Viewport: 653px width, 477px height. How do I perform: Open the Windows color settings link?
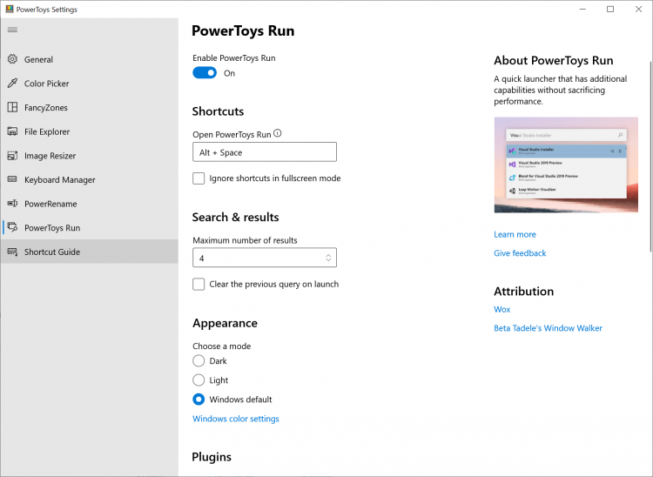tap(236, 419)
